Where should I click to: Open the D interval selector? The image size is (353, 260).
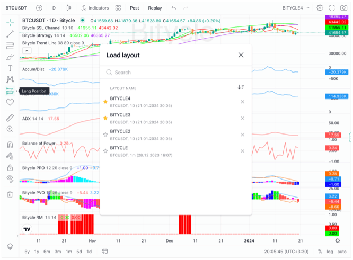pos(54,8)
